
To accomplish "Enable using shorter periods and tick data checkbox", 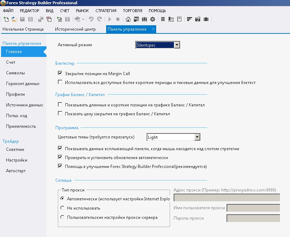I will click(60, 82).
